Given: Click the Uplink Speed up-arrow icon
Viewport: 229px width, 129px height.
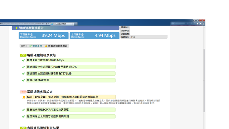Looking at the screenshot, I should 82,34.
